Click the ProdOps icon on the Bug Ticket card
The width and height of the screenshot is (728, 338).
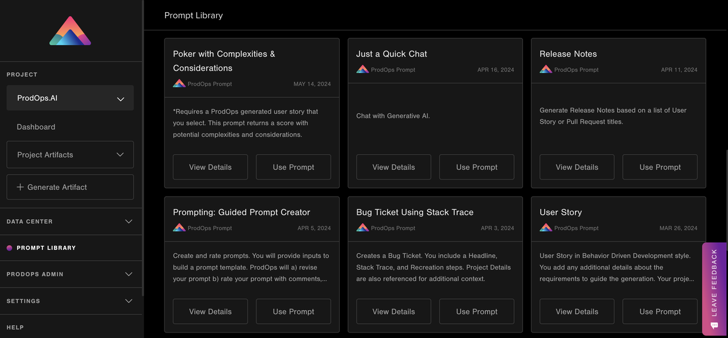click(x=362, y=228)
